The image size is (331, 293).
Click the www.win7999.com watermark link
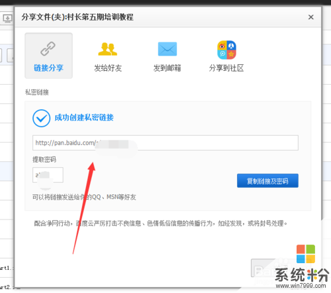tap(301, 286)
